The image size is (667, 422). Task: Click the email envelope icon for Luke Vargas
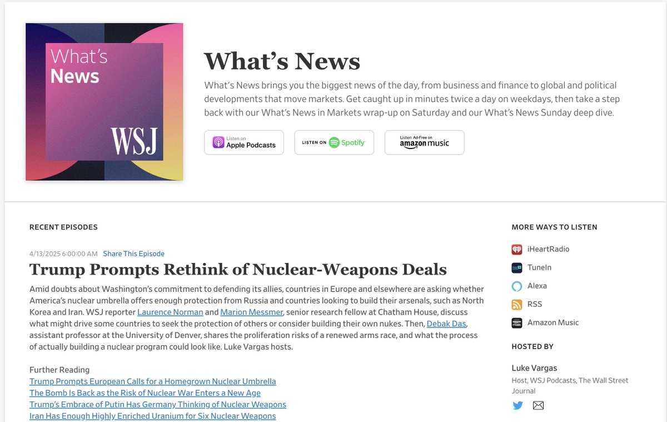tap(538, 405)
